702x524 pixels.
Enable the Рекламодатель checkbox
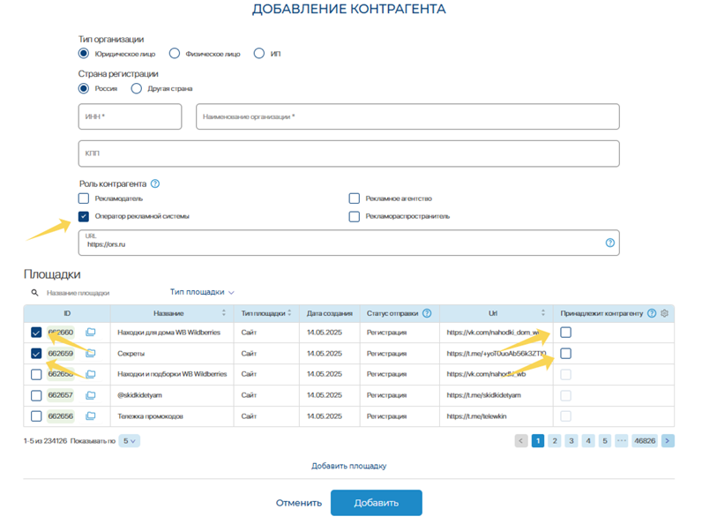(84, 198)
